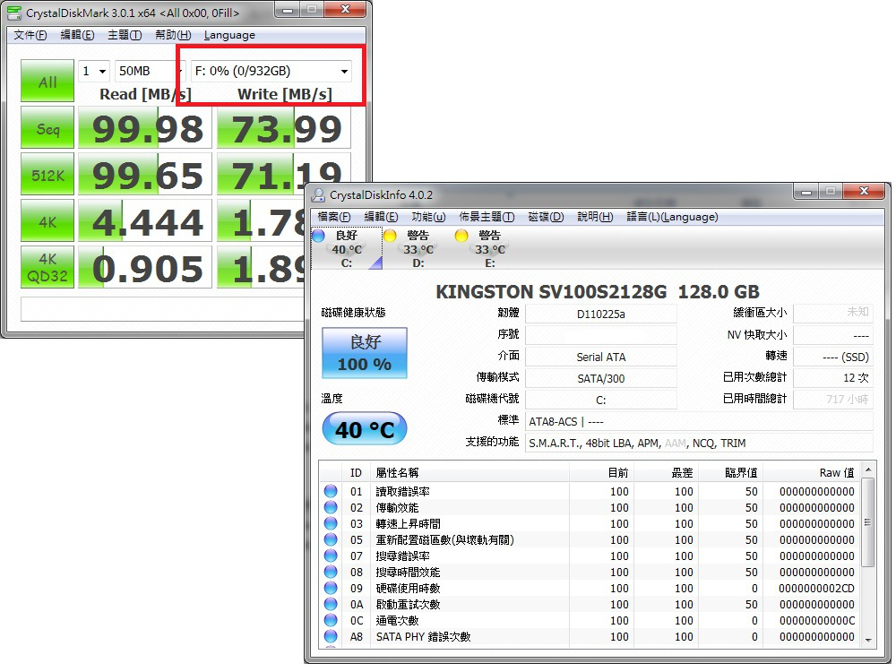Click the SMART list scroll up arrow
This screenshot has width=896, height=672.
[x=868, y=470]
